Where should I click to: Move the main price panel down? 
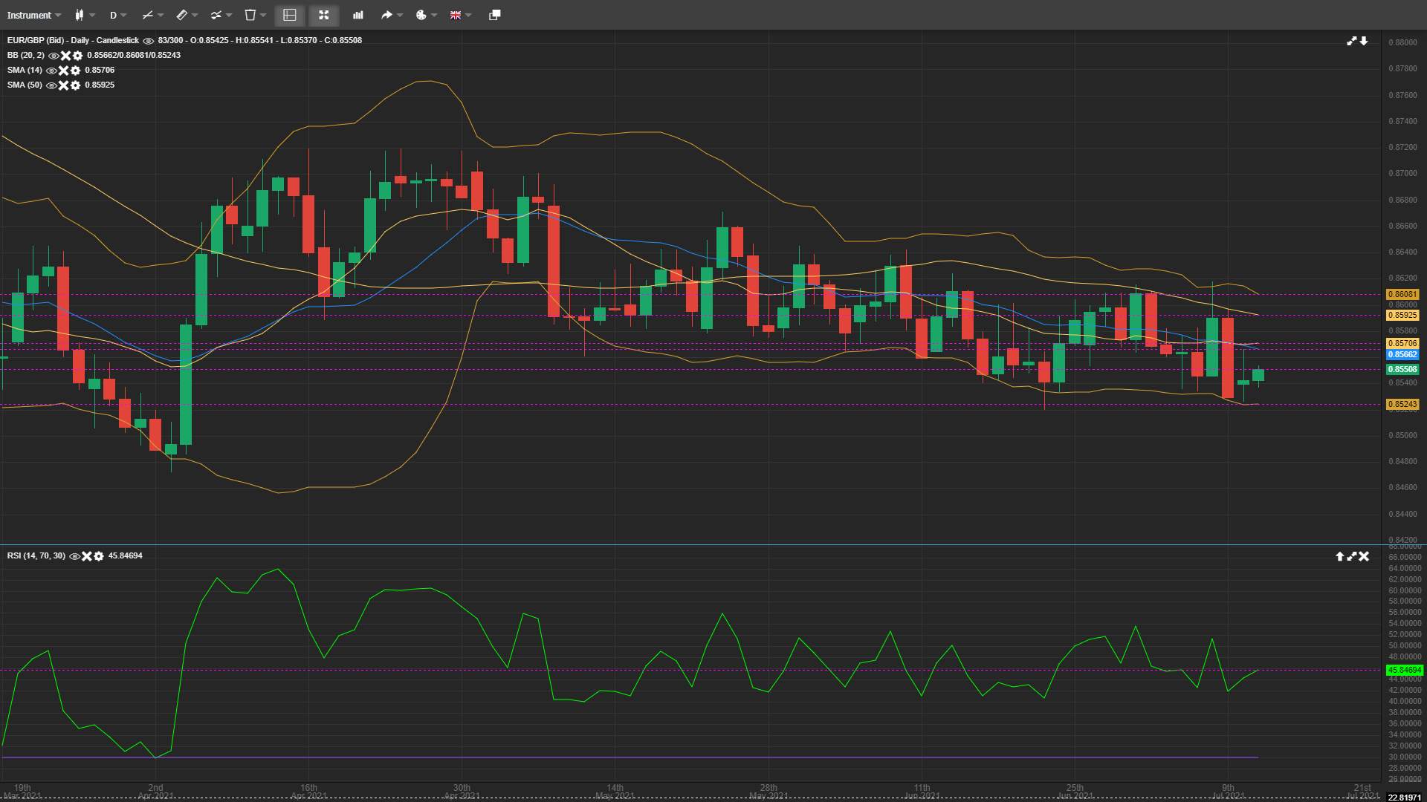[x=1364, y=41]
